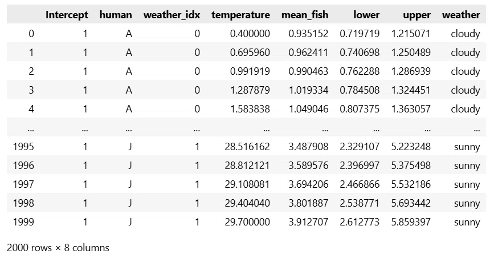Select mean_fish value 3.912707
490x262 pixels.
[x=308, y=222]
